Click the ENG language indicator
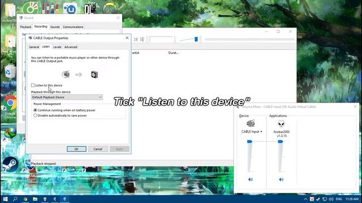The image size is (362, 203). click(x=339, y=199)
